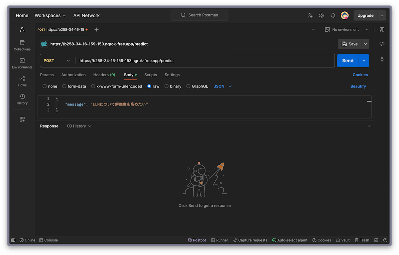Add a new request tab with plus
The width and height of the screenshot is (399, 255).
pos(96,30)
